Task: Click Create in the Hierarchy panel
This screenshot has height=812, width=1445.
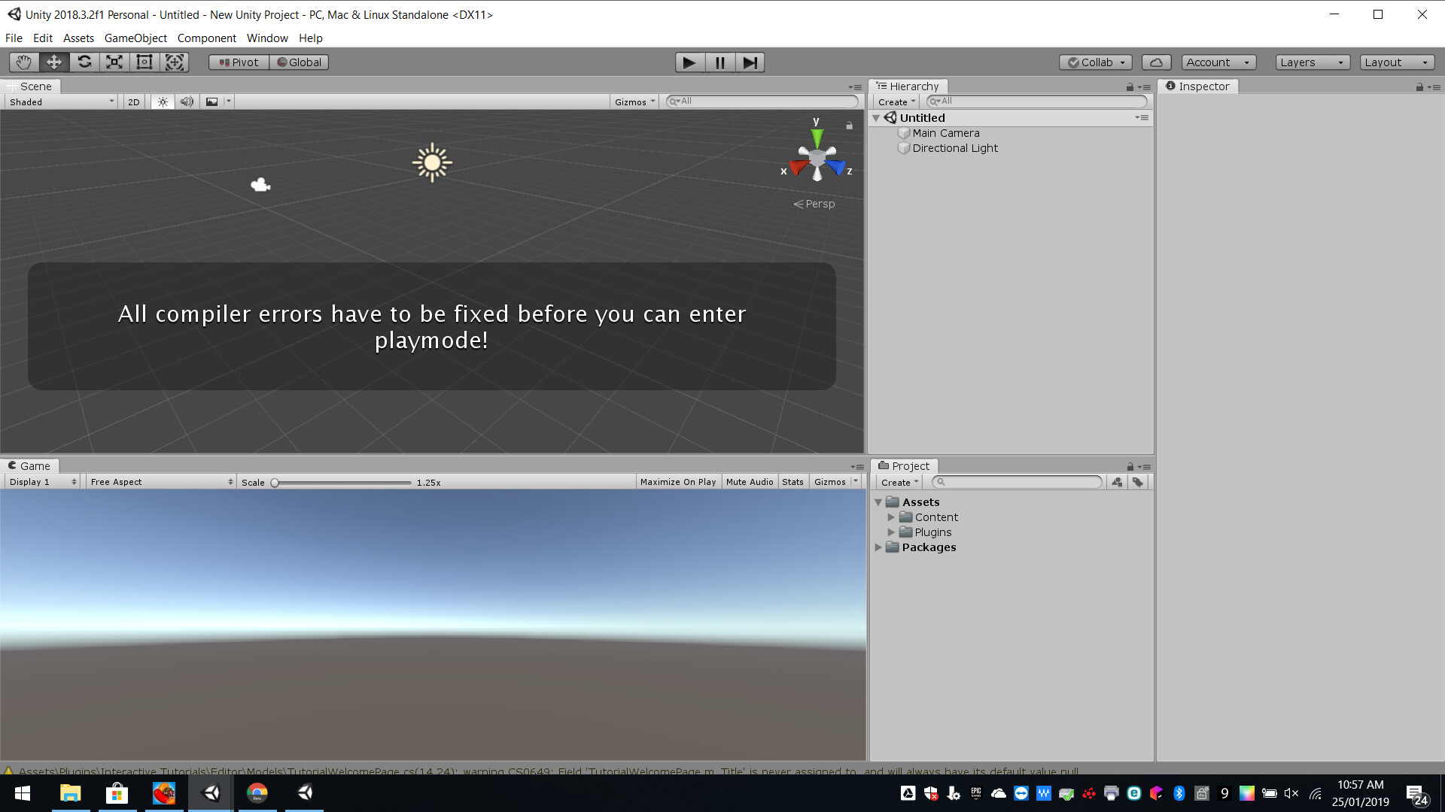Action: coord(895,101)
